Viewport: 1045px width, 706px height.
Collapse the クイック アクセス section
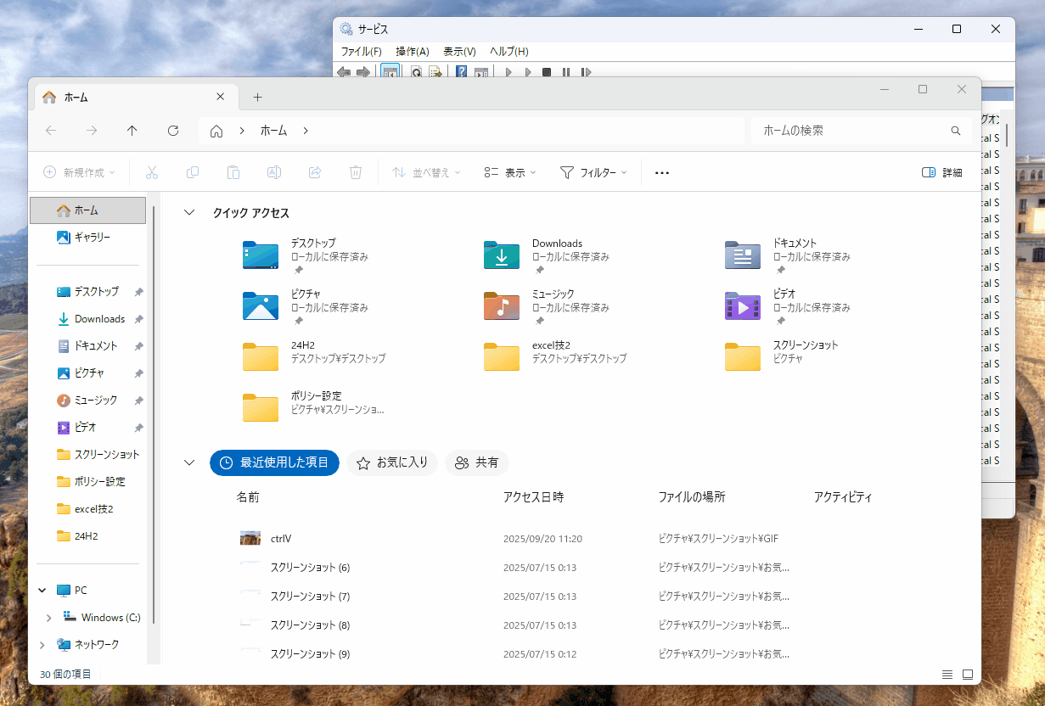pos(189,213)
